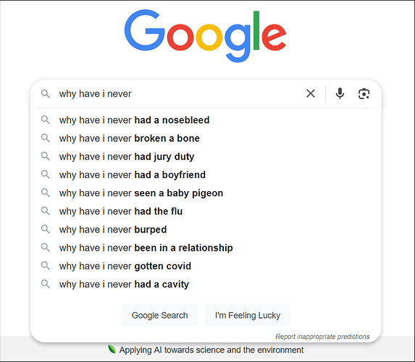Viewport: 415px width, 362px height.
Task: Click in the search text field
Action: 179,93
